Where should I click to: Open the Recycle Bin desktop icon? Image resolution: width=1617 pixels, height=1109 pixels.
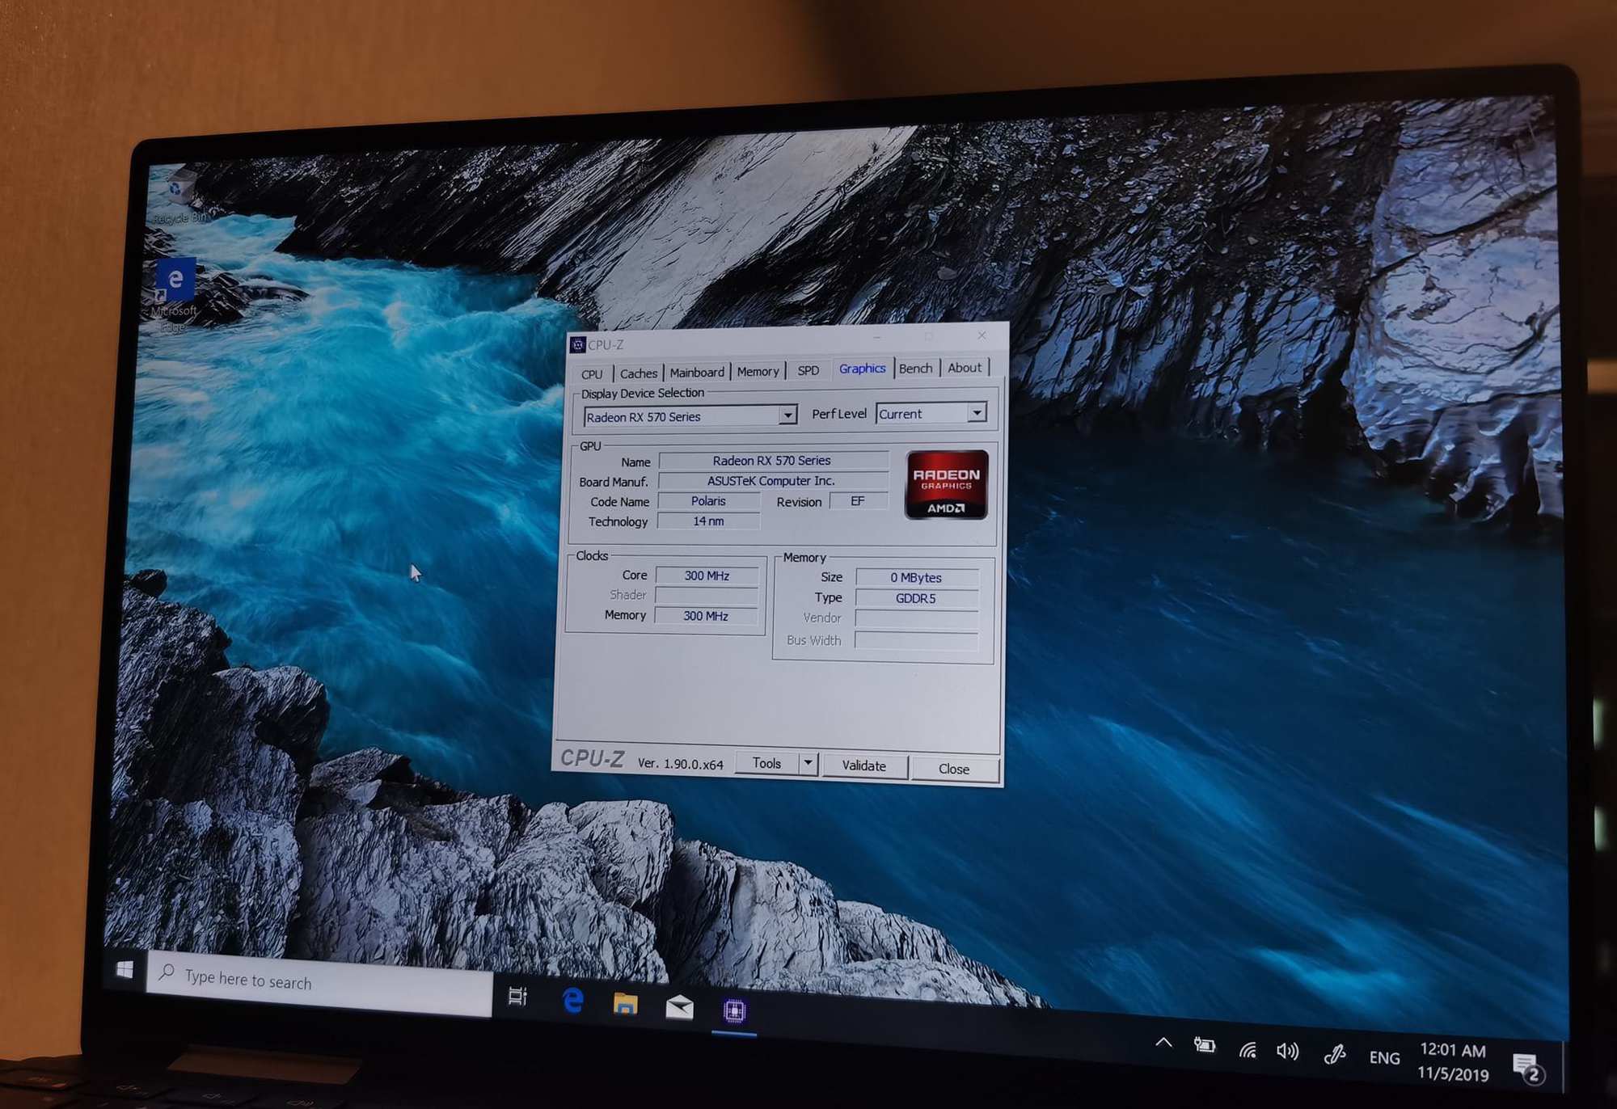point(179,196)
